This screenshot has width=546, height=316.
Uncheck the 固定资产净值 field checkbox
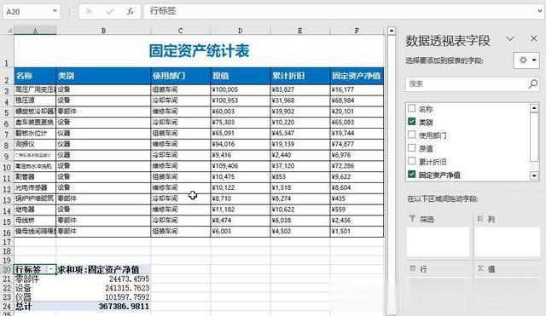[411, 174]
